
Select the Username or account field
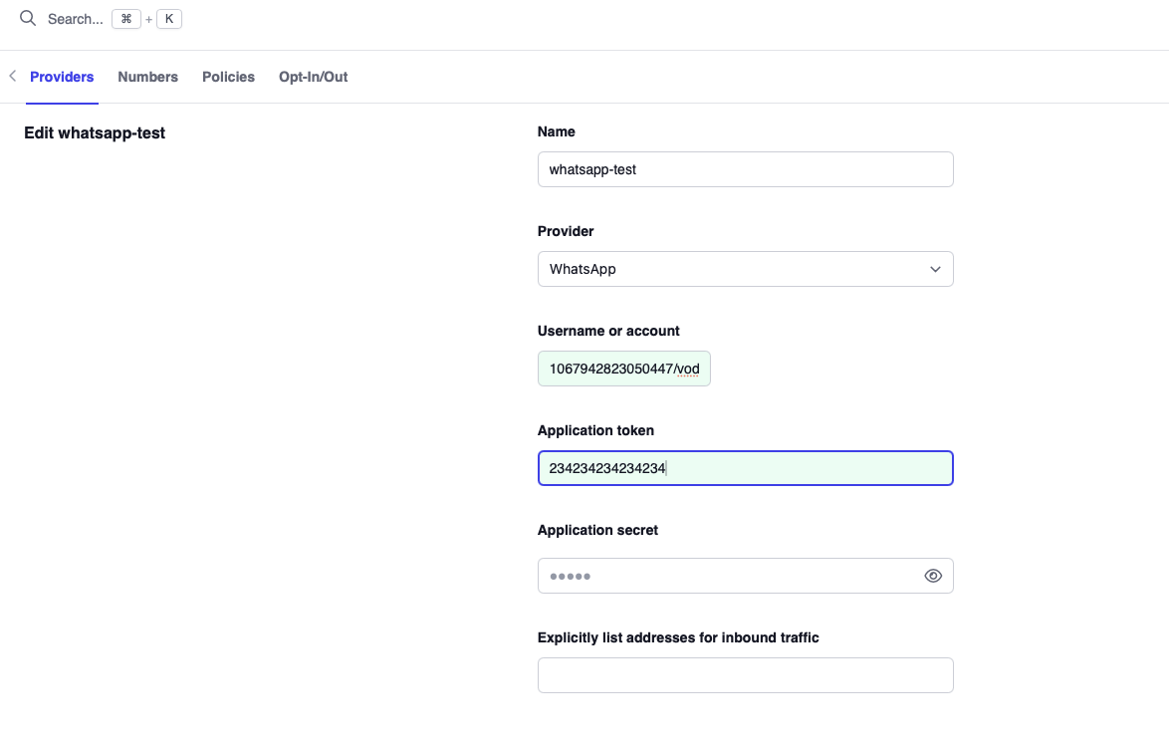tap(623, 369)
